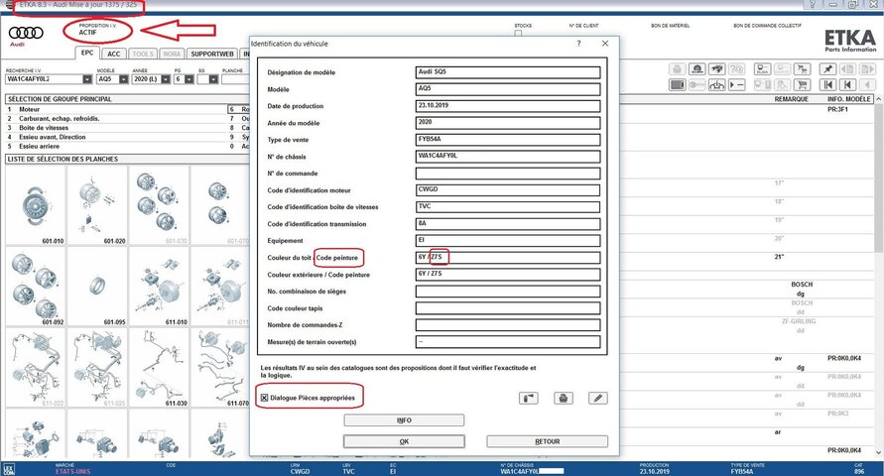Click the LEX.COM icon in status bar
Screen dimensions: 884x476
coord(9,469)
